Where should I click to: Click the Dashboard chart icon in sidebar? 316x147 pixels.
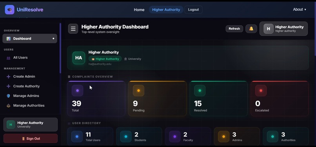[8, 39]
